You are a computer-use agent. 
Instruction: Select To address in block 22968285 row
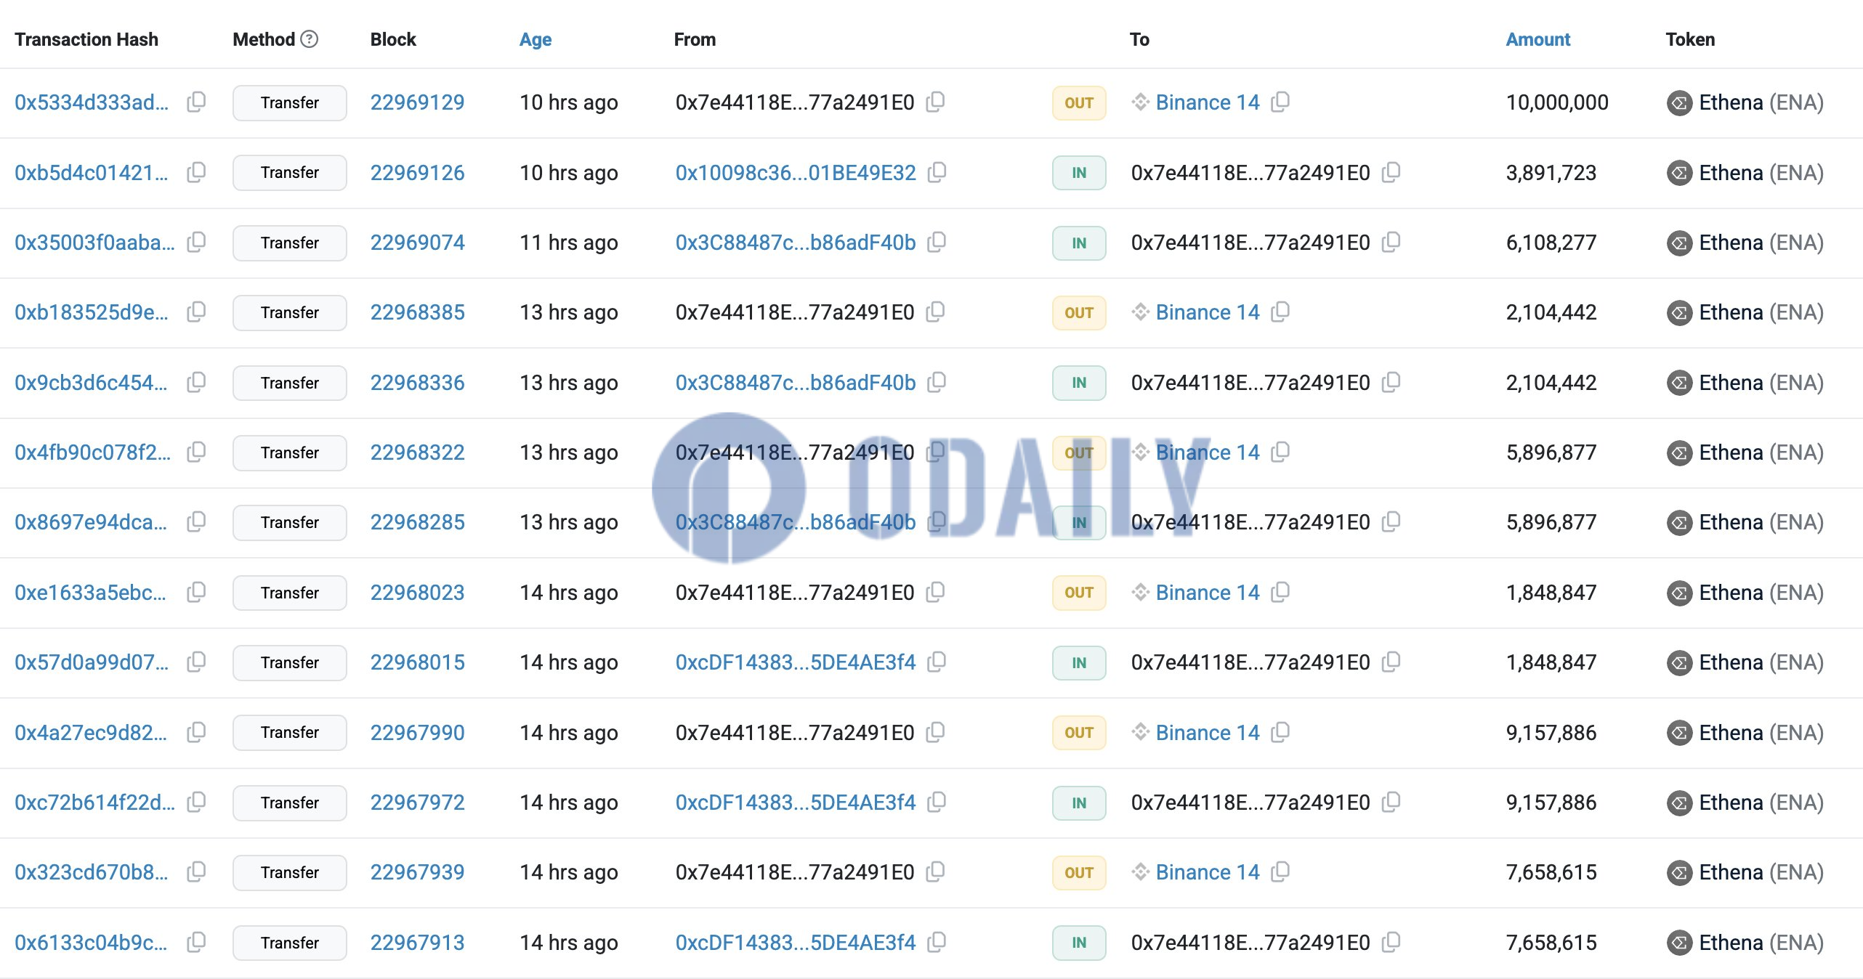click(x=1250, y=522)
